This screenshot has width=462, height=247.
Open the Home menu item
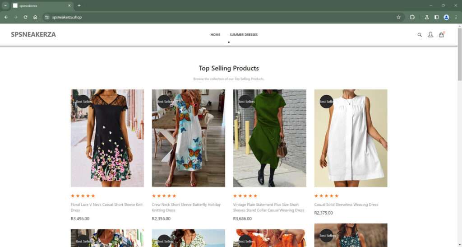(x=215, y=35)
